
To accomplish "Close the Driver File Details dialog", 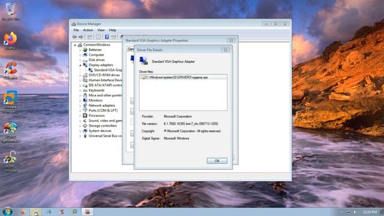I will coord(226,50).
